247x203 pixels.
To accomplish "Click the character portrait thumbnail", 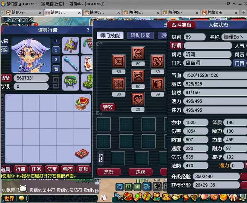I will pos(31,55).
